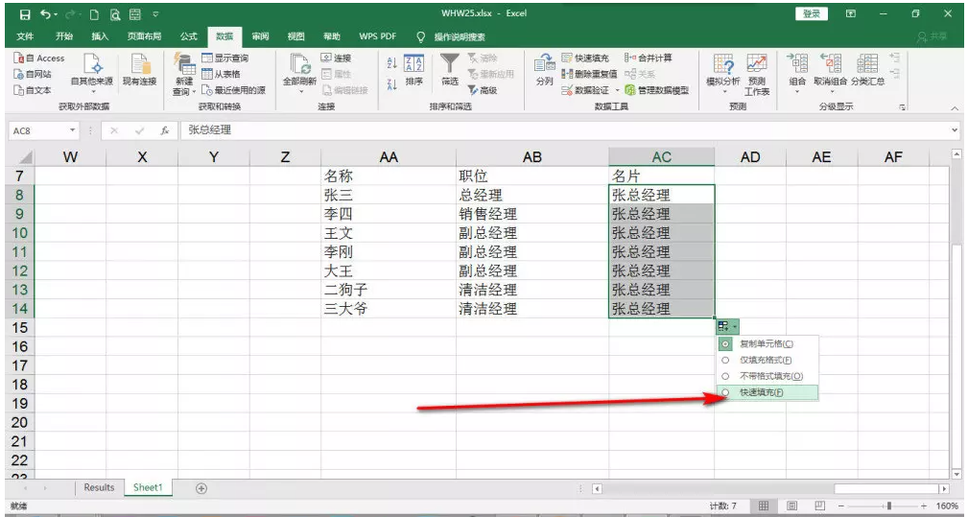
Task: Switch to the Home (开始) tab
Action: [63, 36]
